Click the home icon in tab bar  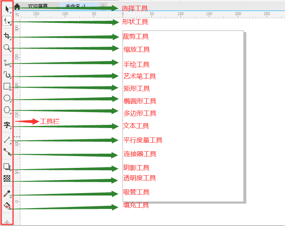pyautogui.click(x=17, y=7)
